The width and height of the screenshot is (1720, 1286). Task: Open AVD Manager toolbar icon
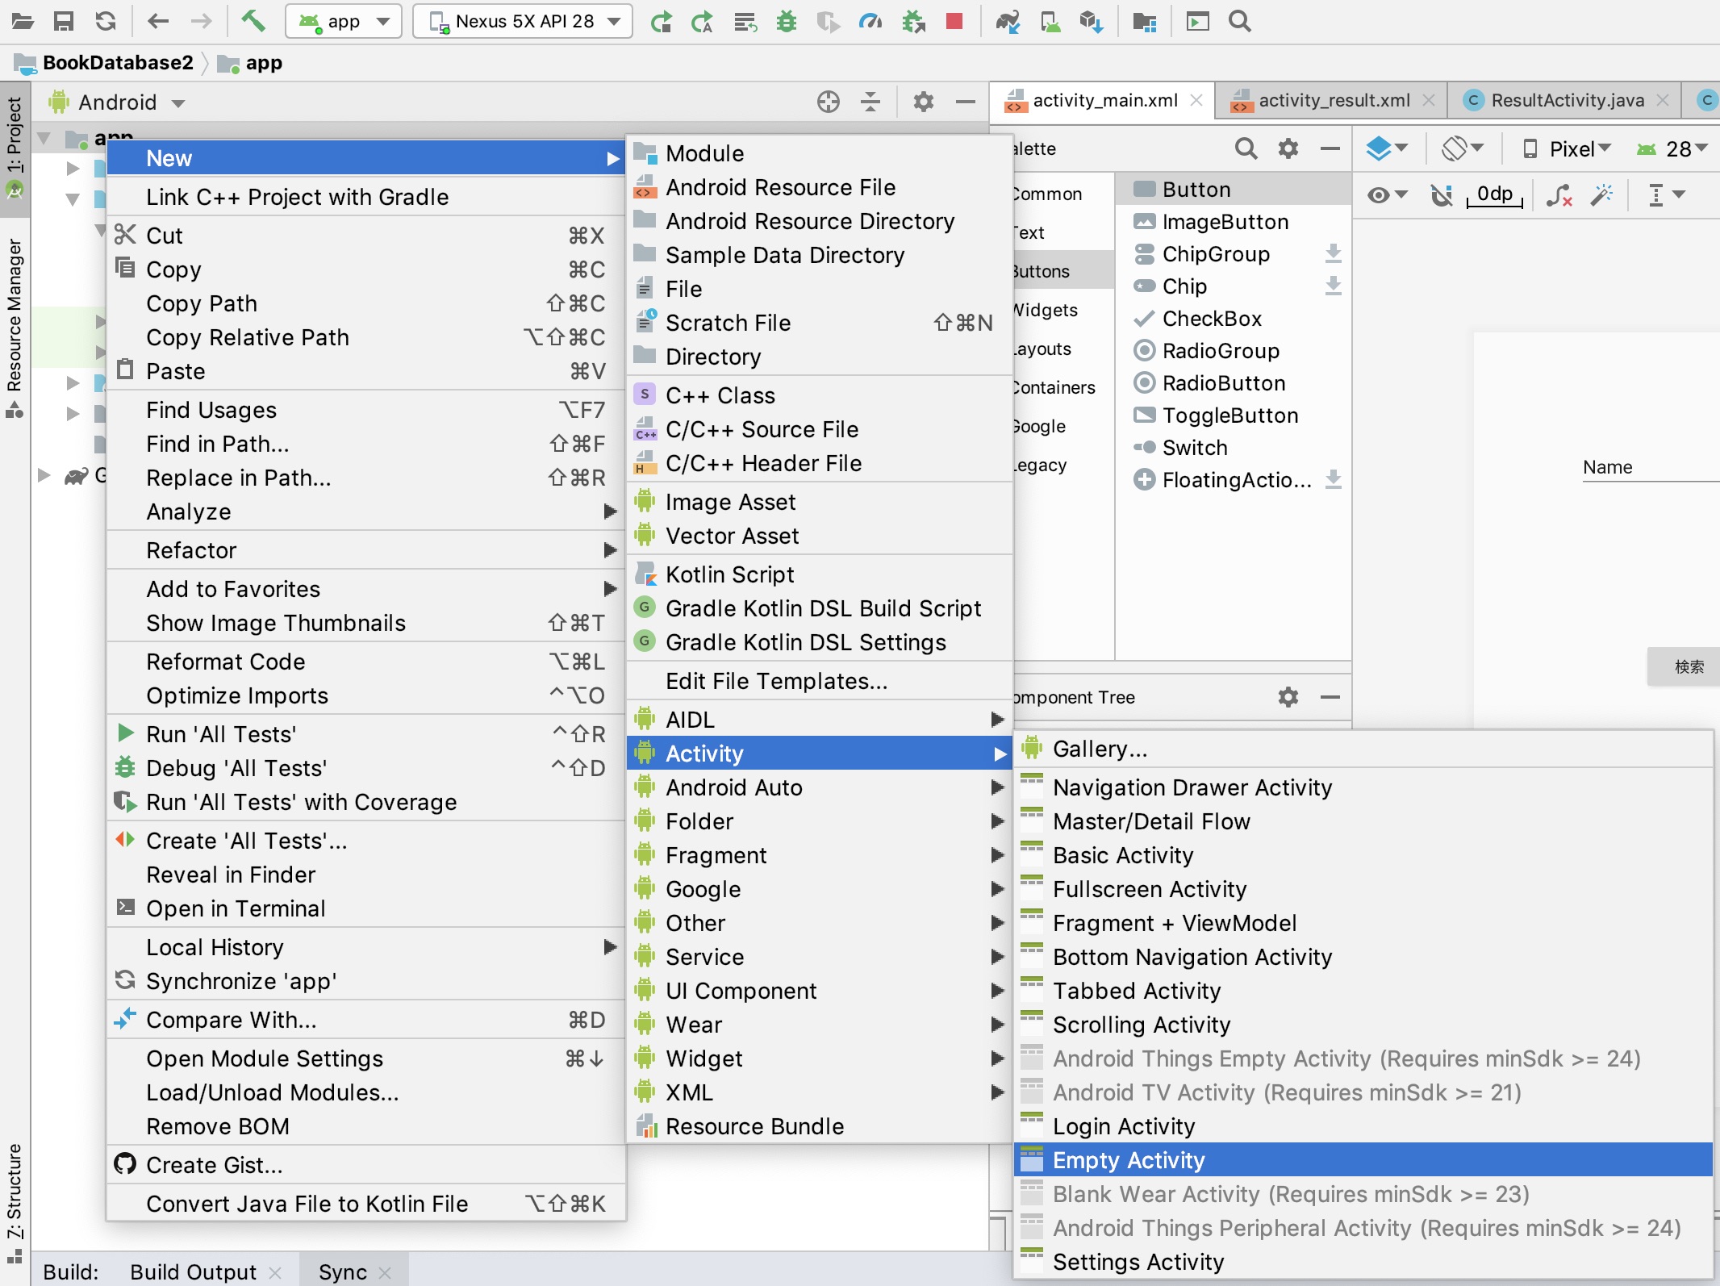click(1050, 21)
